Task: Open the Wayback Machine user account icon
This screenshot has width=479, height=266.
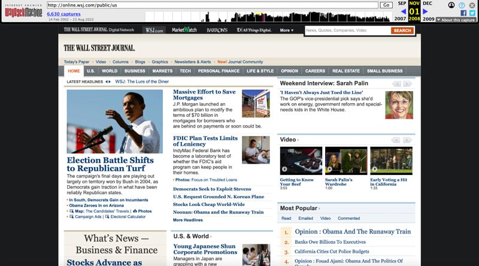Action: point(451,5)
